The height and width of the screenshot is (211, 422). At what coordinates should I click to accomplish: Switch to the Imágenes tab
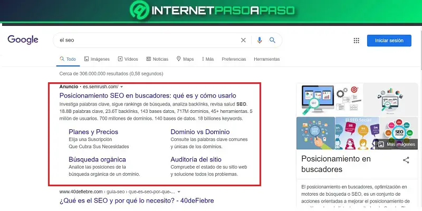click(97, 59)
